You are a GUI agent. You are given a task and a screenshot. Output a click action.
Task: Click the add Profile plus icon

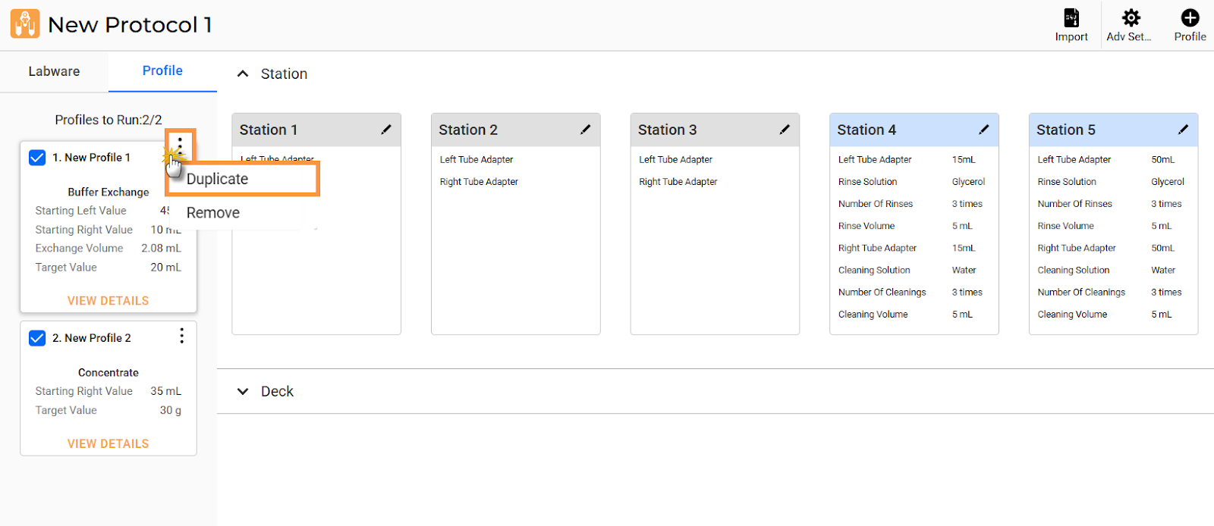1190,18
